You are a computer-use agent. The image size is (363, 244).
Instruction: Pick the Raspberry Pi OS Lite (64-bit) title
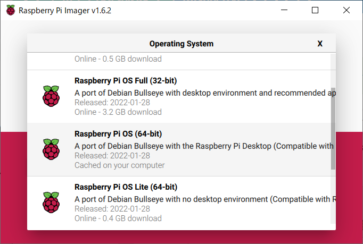pyautogui.click(x=126, y=187)
